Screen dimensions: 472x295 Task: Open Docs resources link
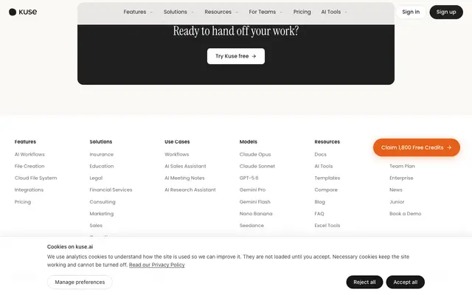point(320,154)
